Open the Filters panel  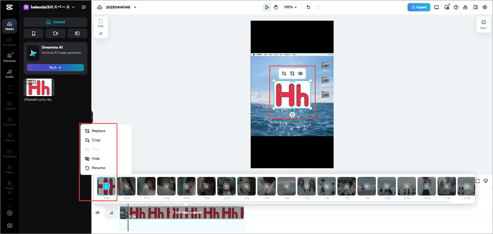point(10,170)
